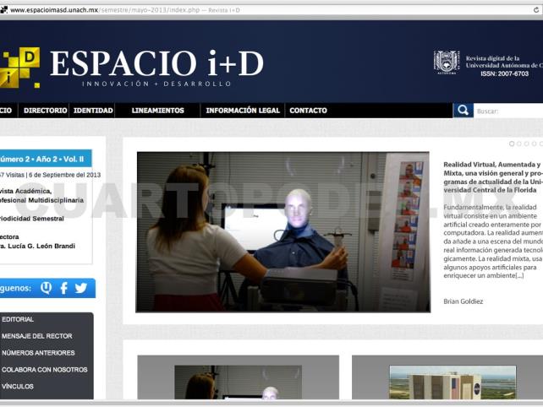Click the ISSN: 2007-6703 text

click(x=504, y=73)
